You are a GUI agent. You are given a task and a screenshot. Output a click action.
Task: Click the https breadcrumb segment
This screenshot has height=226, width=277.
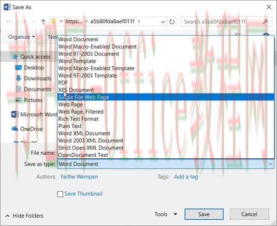click(74, 22)
